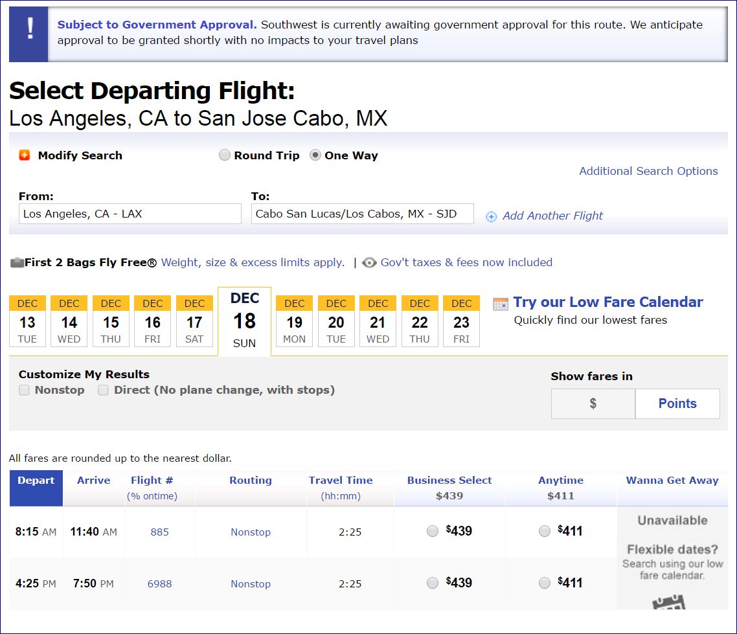Click the From airport input field

click(130, 214)
